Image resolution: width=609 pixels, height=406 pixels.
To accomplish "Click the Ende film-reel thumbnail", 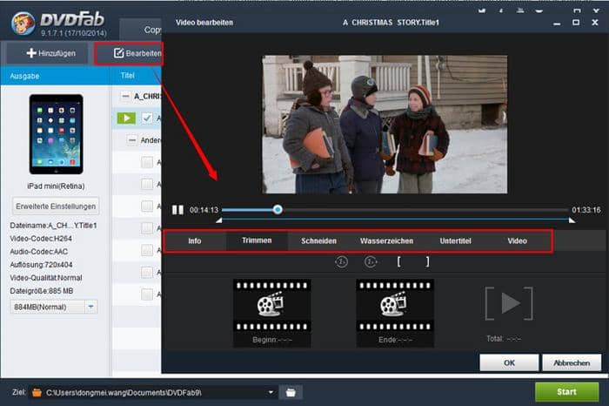I will tap(395, 306).
